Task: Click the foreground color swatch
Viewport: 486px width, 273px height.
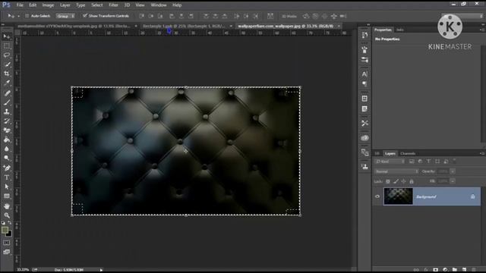Action: [5, 230]
